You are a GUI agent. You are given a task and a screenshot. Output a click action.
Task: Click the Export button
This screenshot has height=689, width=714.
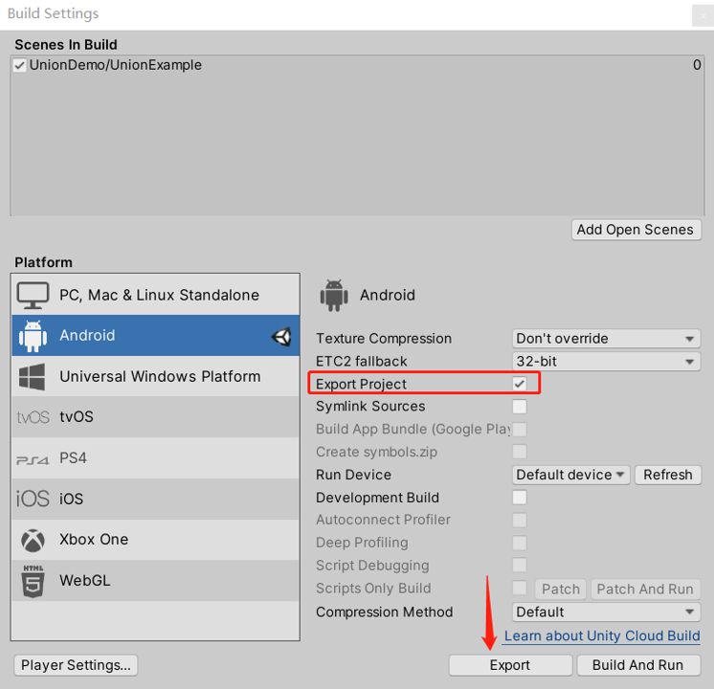[x=510, y=665]
